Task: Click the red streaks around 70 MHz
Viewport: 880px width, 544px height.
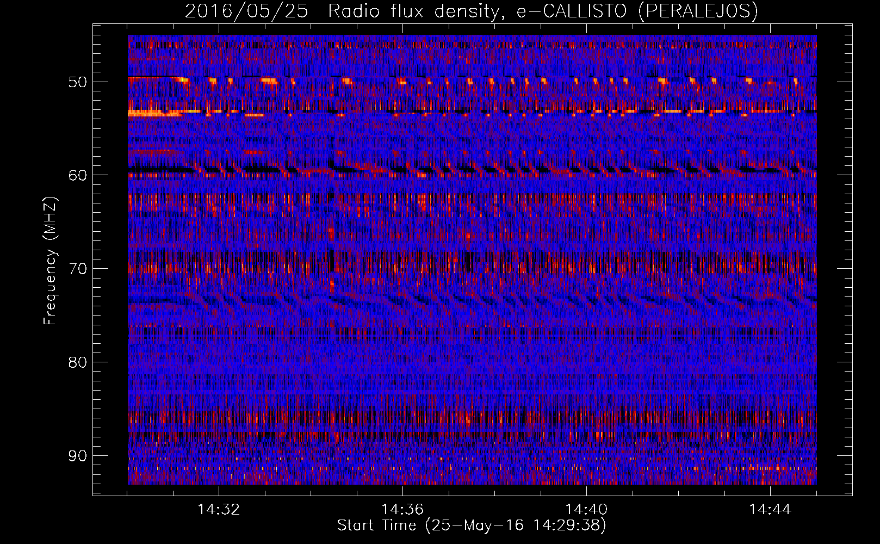Action: [472, 268]
